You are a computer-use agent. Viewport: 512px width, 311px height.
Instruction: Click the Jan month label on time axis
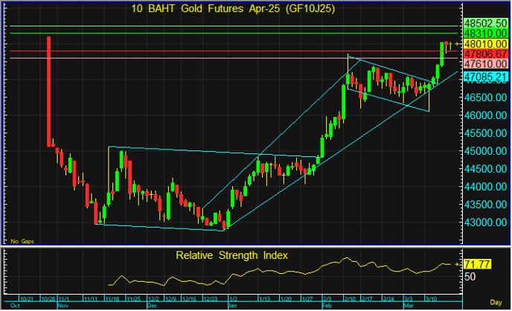pyautogui.click(x=232, y=305)
